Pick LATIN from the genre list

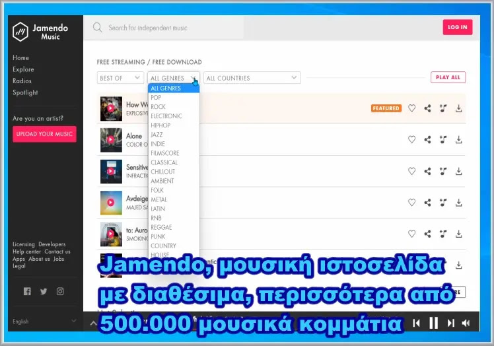[174, 209]
